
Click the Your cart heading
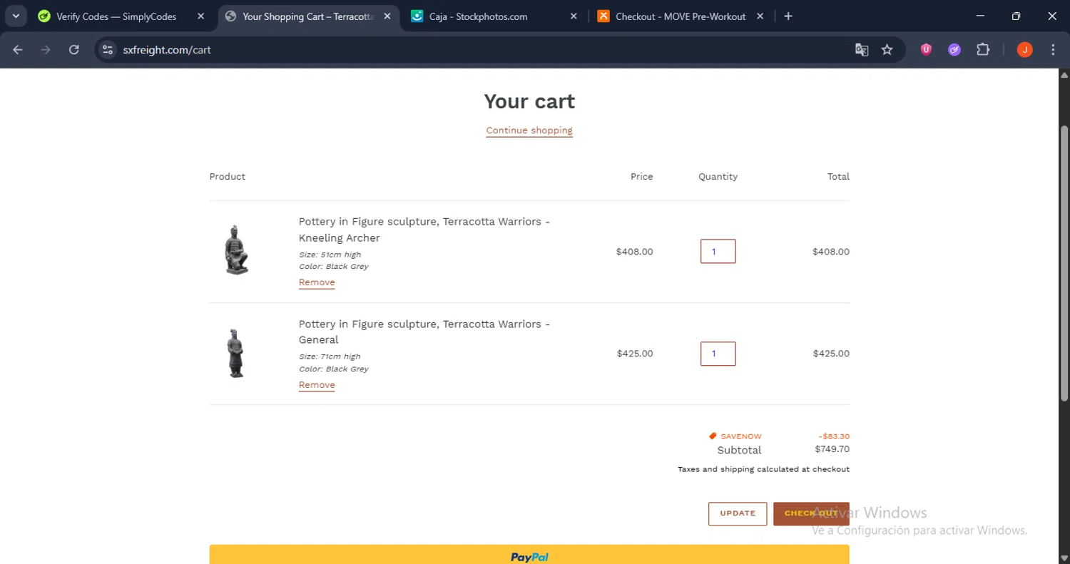coord(529,101)
